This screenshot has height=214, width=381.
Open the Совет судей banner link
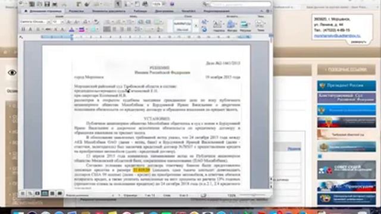[x=346, y=170]
